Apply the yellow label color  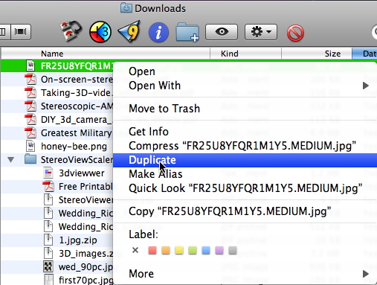(x=179, y=250)
